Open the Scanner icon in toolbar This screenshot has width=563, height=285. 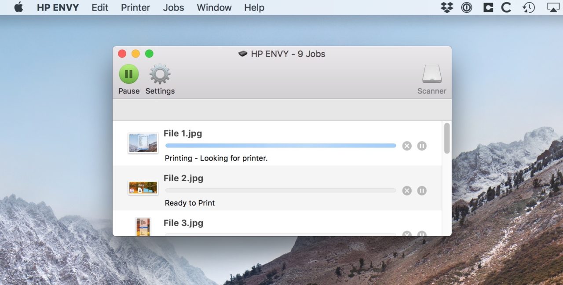pyautogui.click(x=432, y=74)
